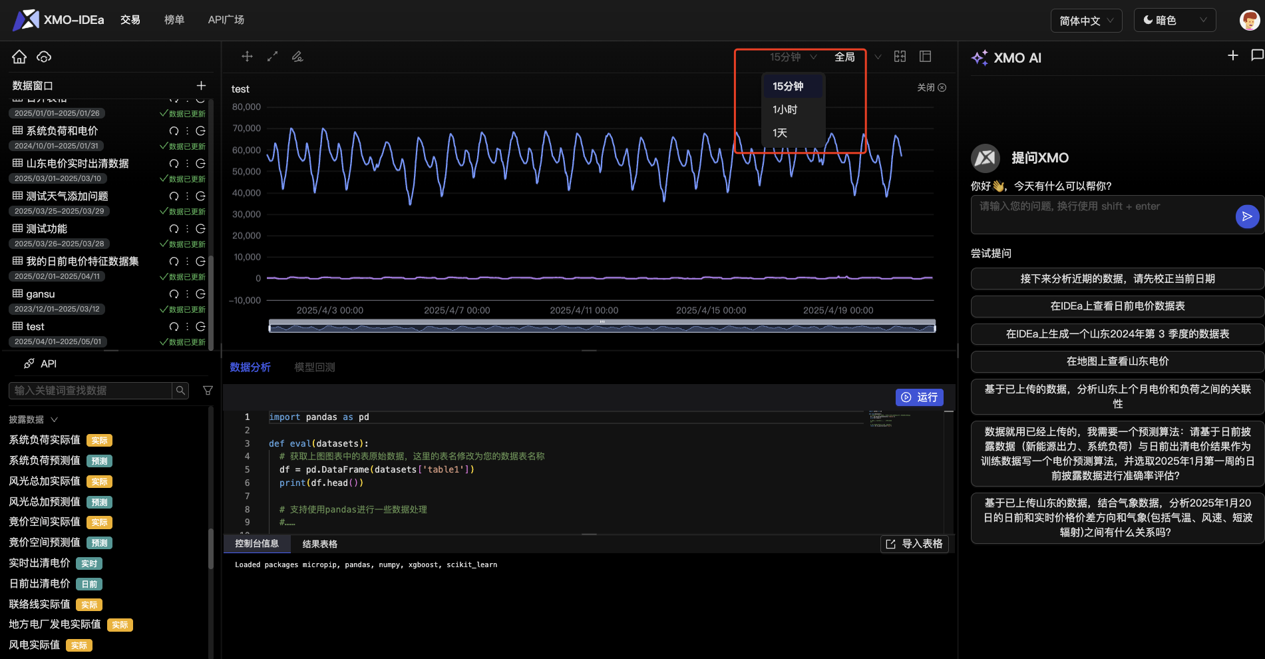
Task: Open the 简体中文 language dropdown
Action: tap(1086, 21)
